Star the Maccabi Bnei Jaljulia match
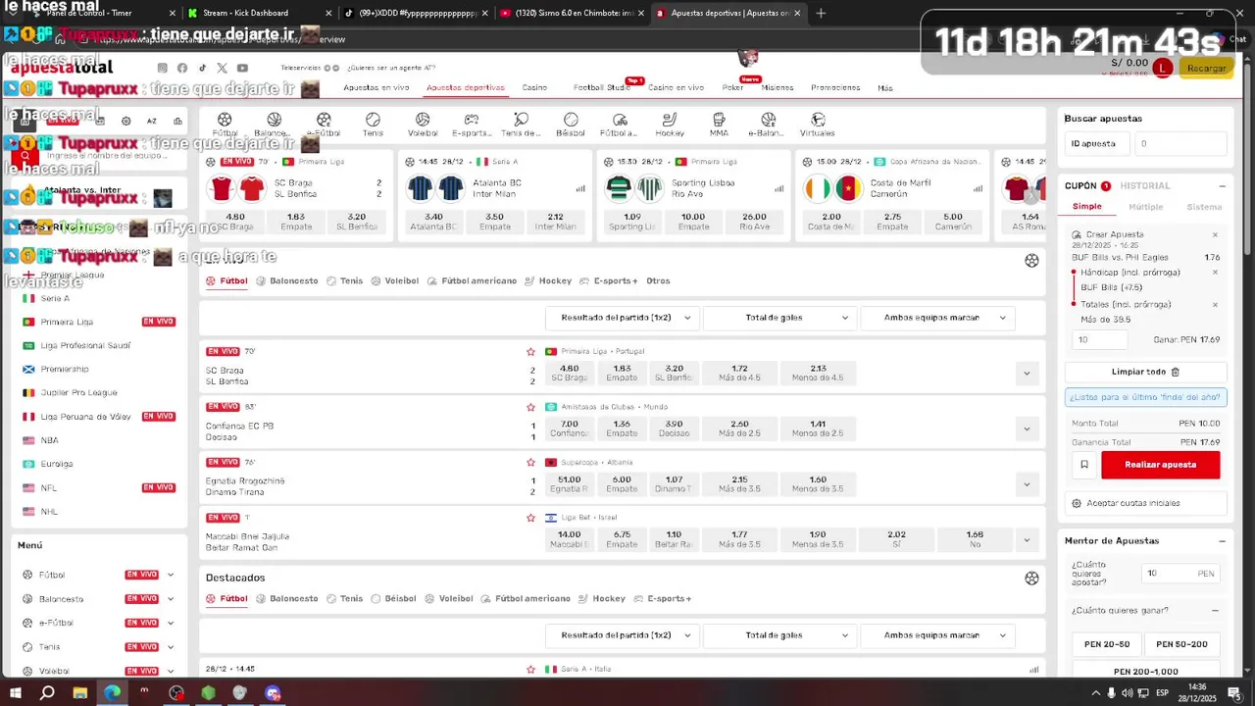1255x706 pixels. point(530,518)
